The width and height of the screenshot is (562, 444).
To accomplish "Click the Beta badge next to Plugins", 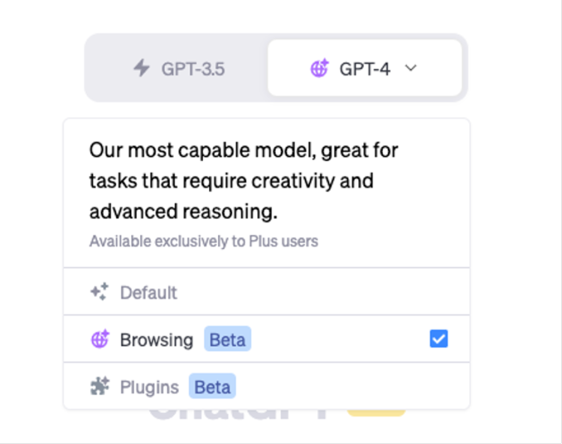I will [x=212, y=387].
